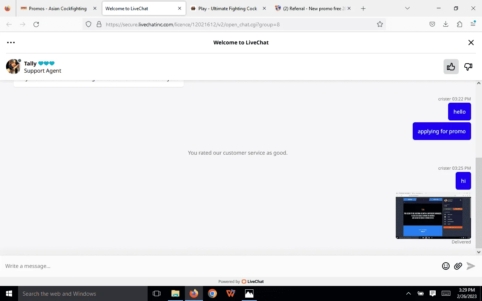Open WPS Office from the taskbar
482x301 pixels.
tap(231, 293)
